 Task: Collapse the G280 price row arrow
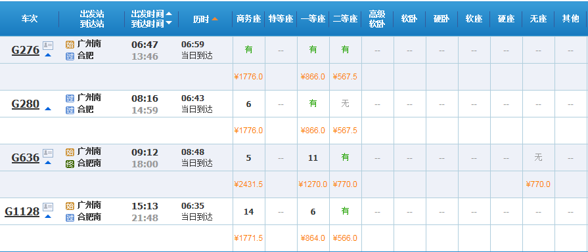point(48,109)
